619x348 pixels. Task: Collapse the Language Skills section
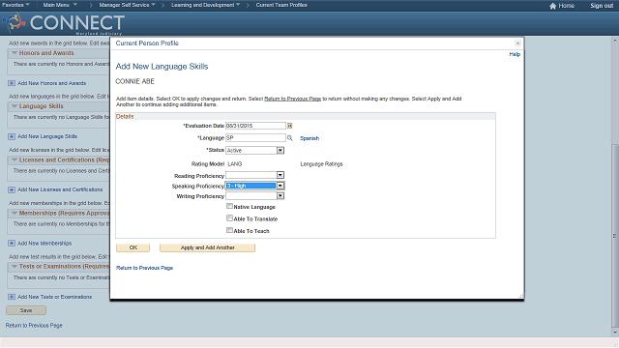point(15,106)
